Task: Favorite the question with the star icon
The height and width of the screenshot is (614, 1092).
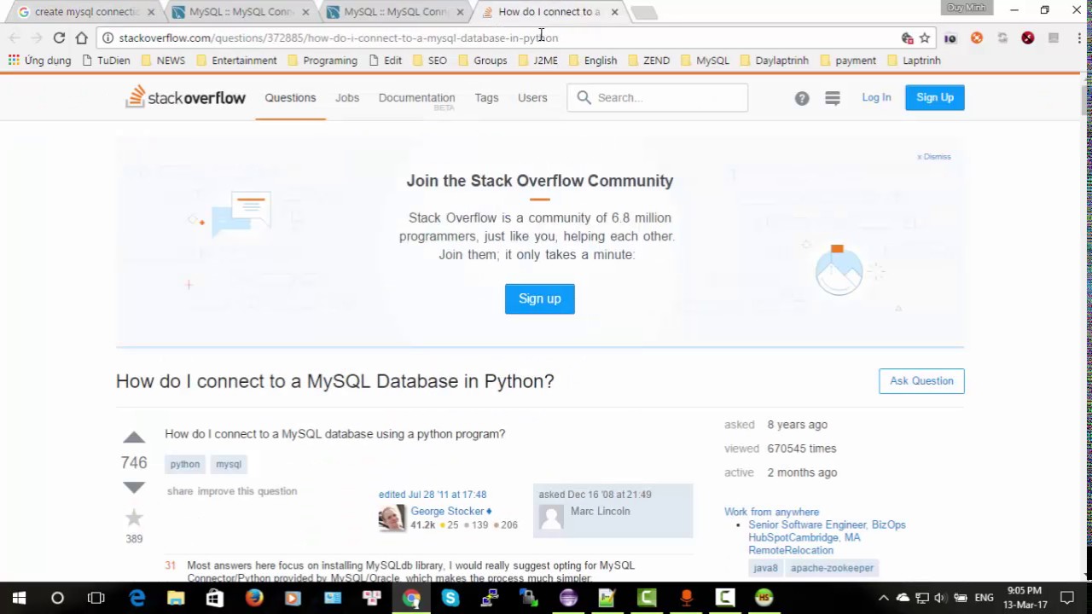Action: coord(134,518)
